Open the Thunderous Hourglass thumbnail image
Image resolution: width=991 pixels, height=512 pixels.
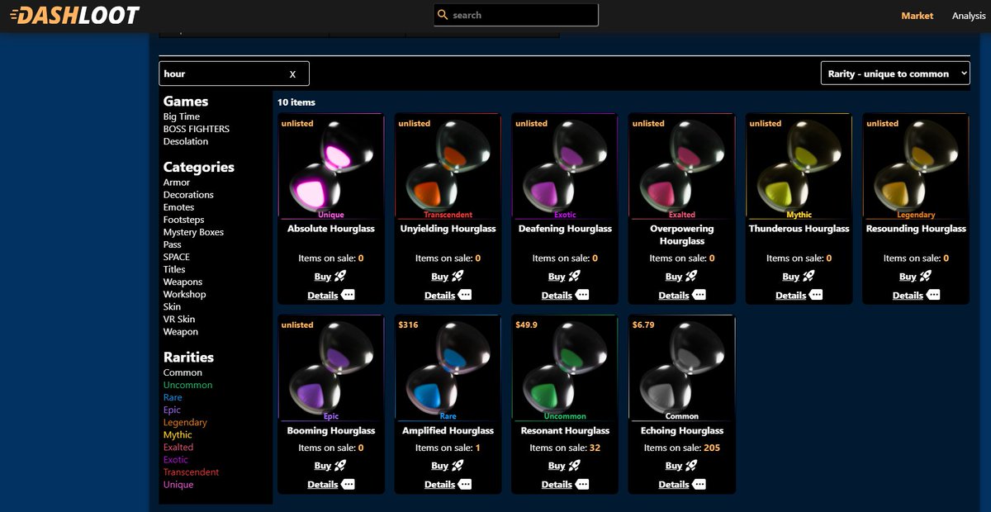pyautogui.click(x=799, y=166)
